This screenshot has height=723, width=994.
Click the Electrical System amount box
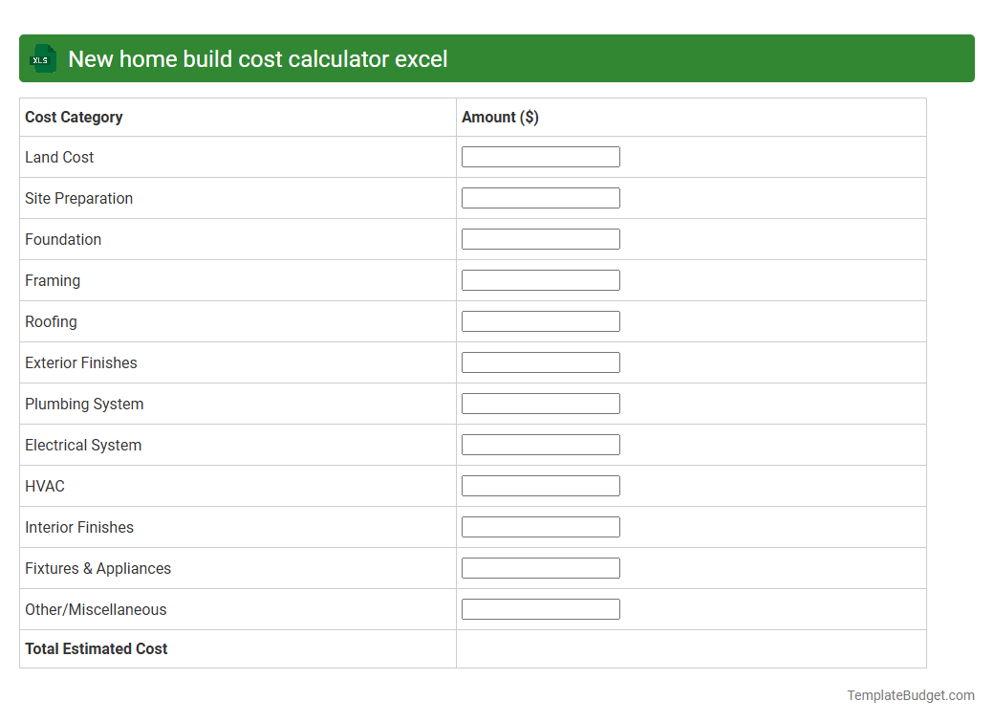coord(540,444)
